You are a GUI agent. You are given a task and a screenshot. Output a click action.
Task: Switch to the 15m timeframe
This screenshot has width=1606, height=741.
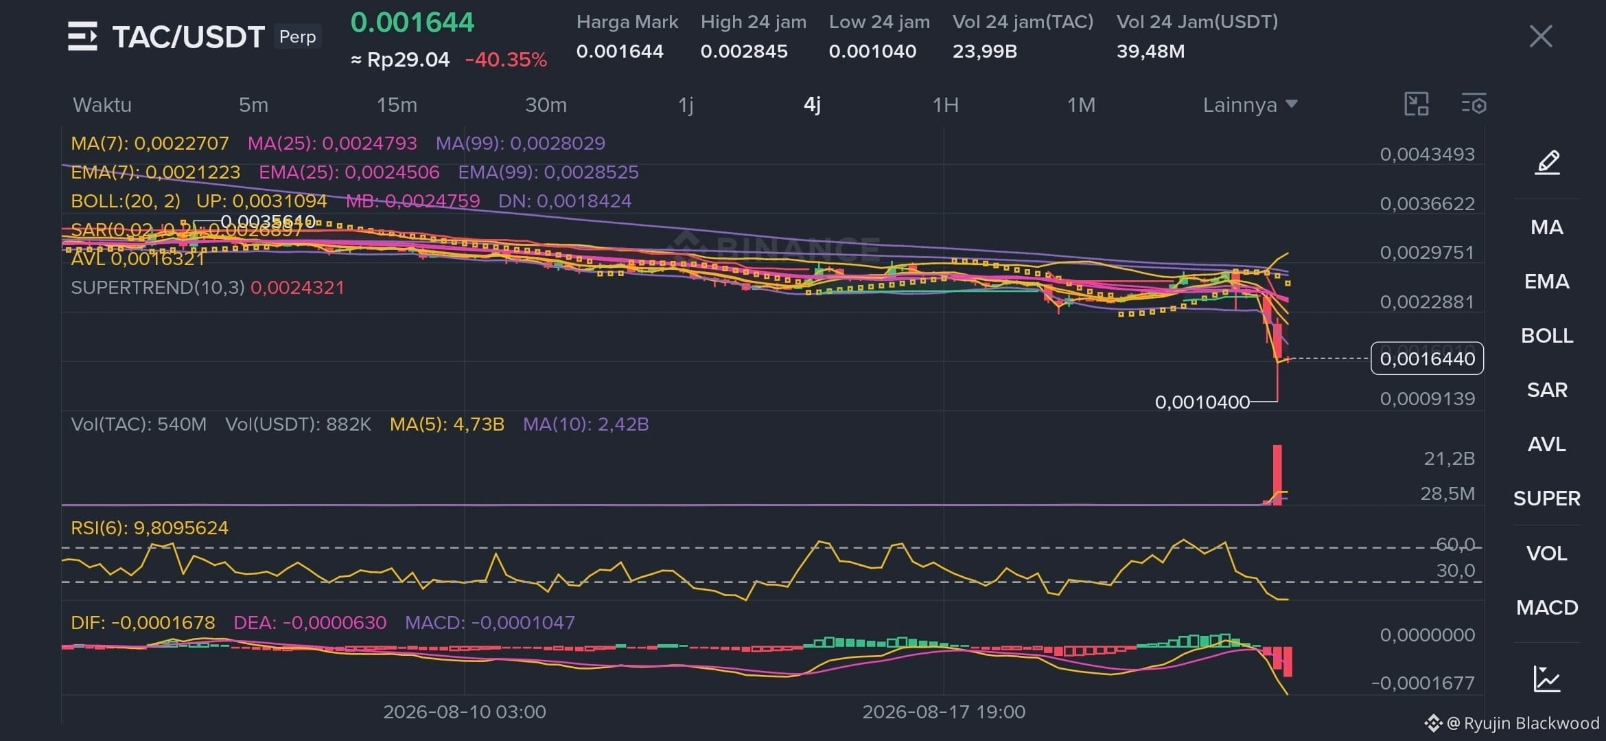pos(397,105)
